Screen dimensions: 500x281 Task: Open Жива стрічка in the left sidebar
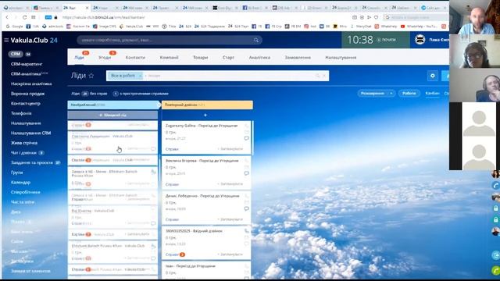pos(24,143)
